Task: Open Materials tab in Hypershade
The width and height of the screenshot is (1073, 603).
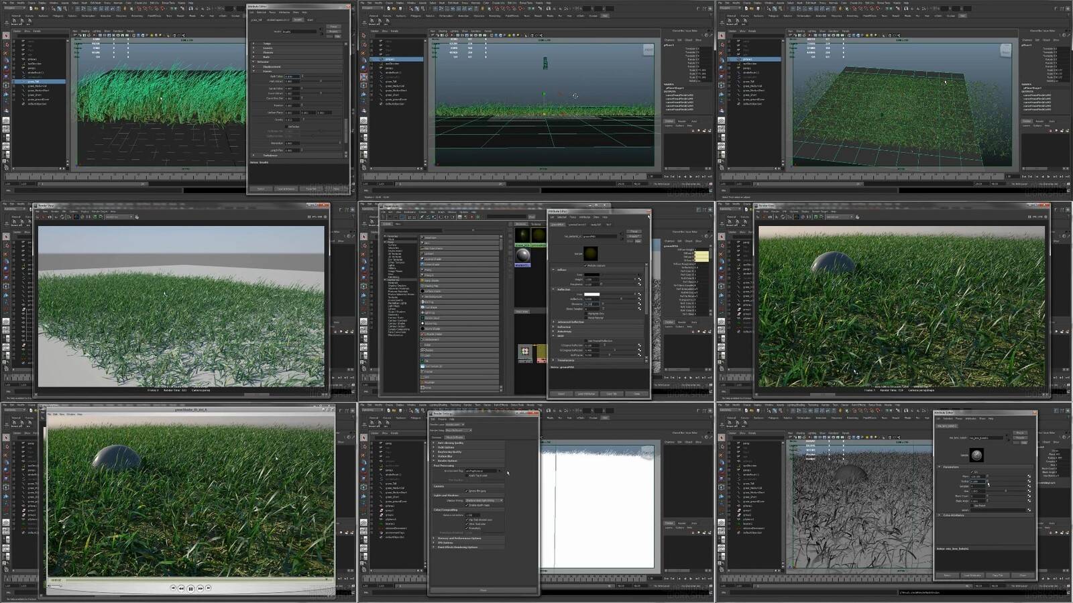Action: tap(521, 224)
